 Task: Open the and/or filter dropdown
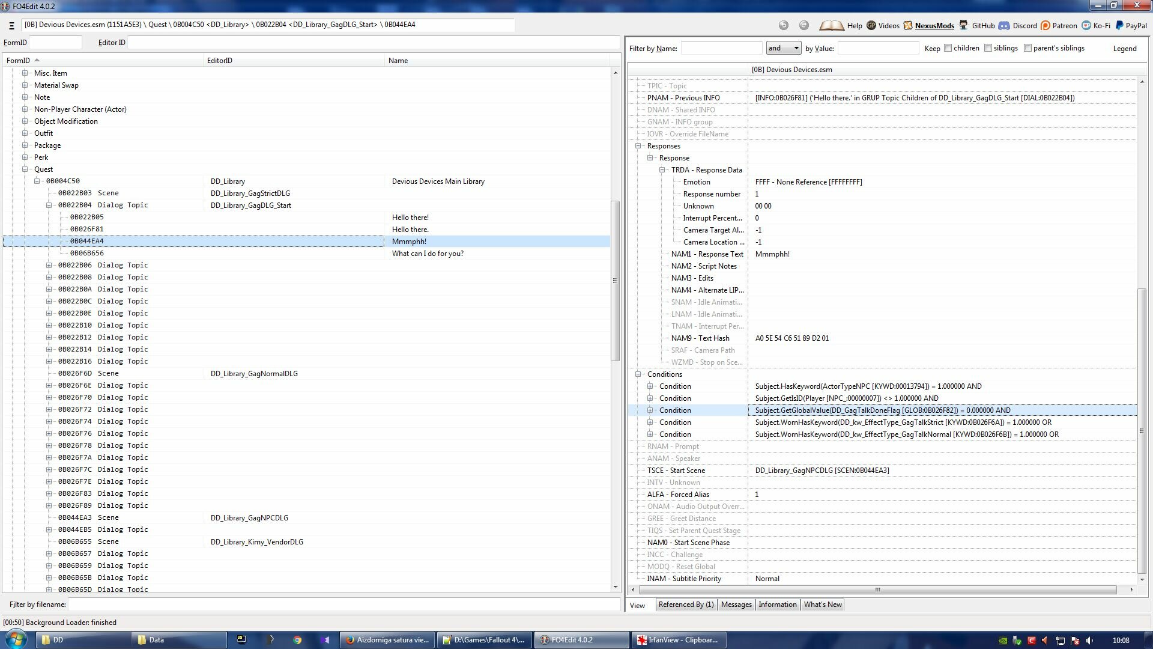[784, 48]
